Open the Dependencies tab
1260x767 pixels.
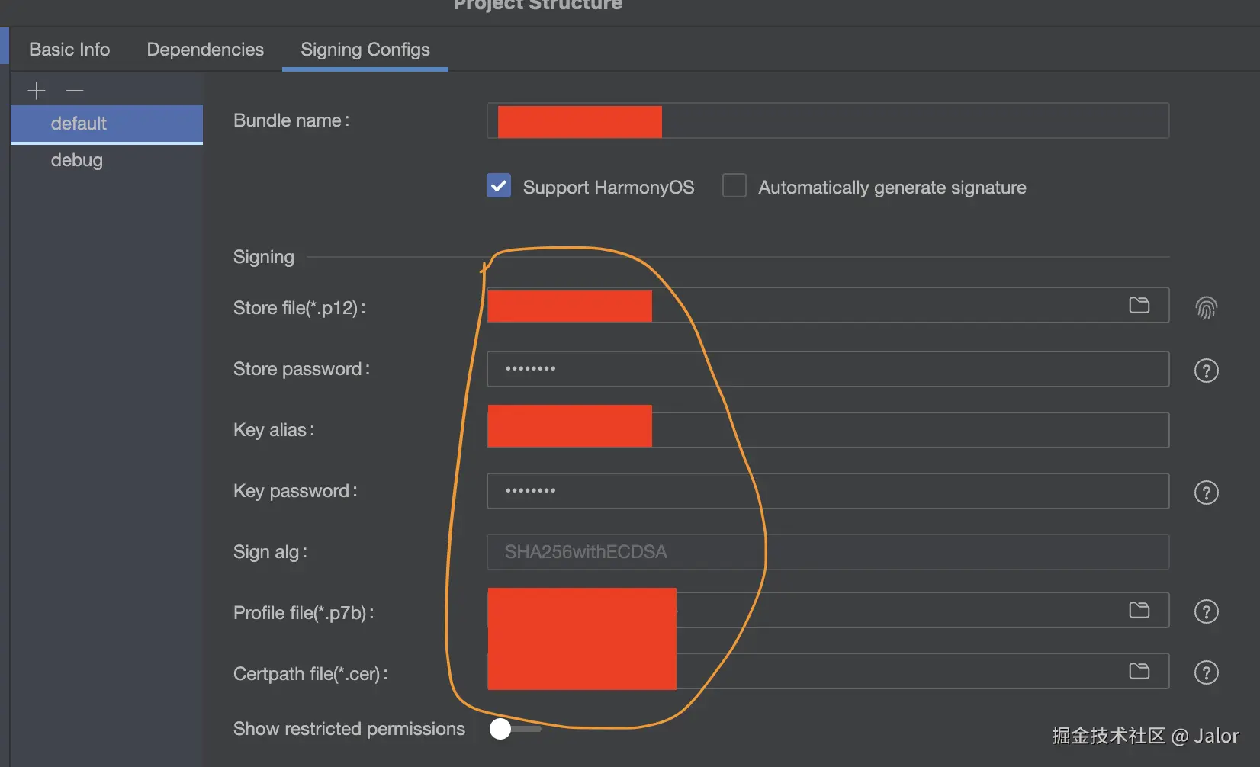[205, 50]
